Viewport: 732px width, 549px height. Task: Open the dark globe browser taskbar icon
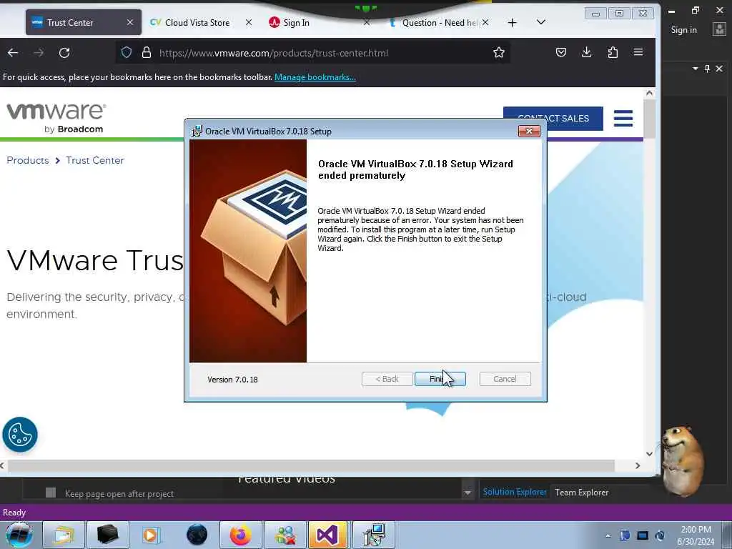(197, 535)
